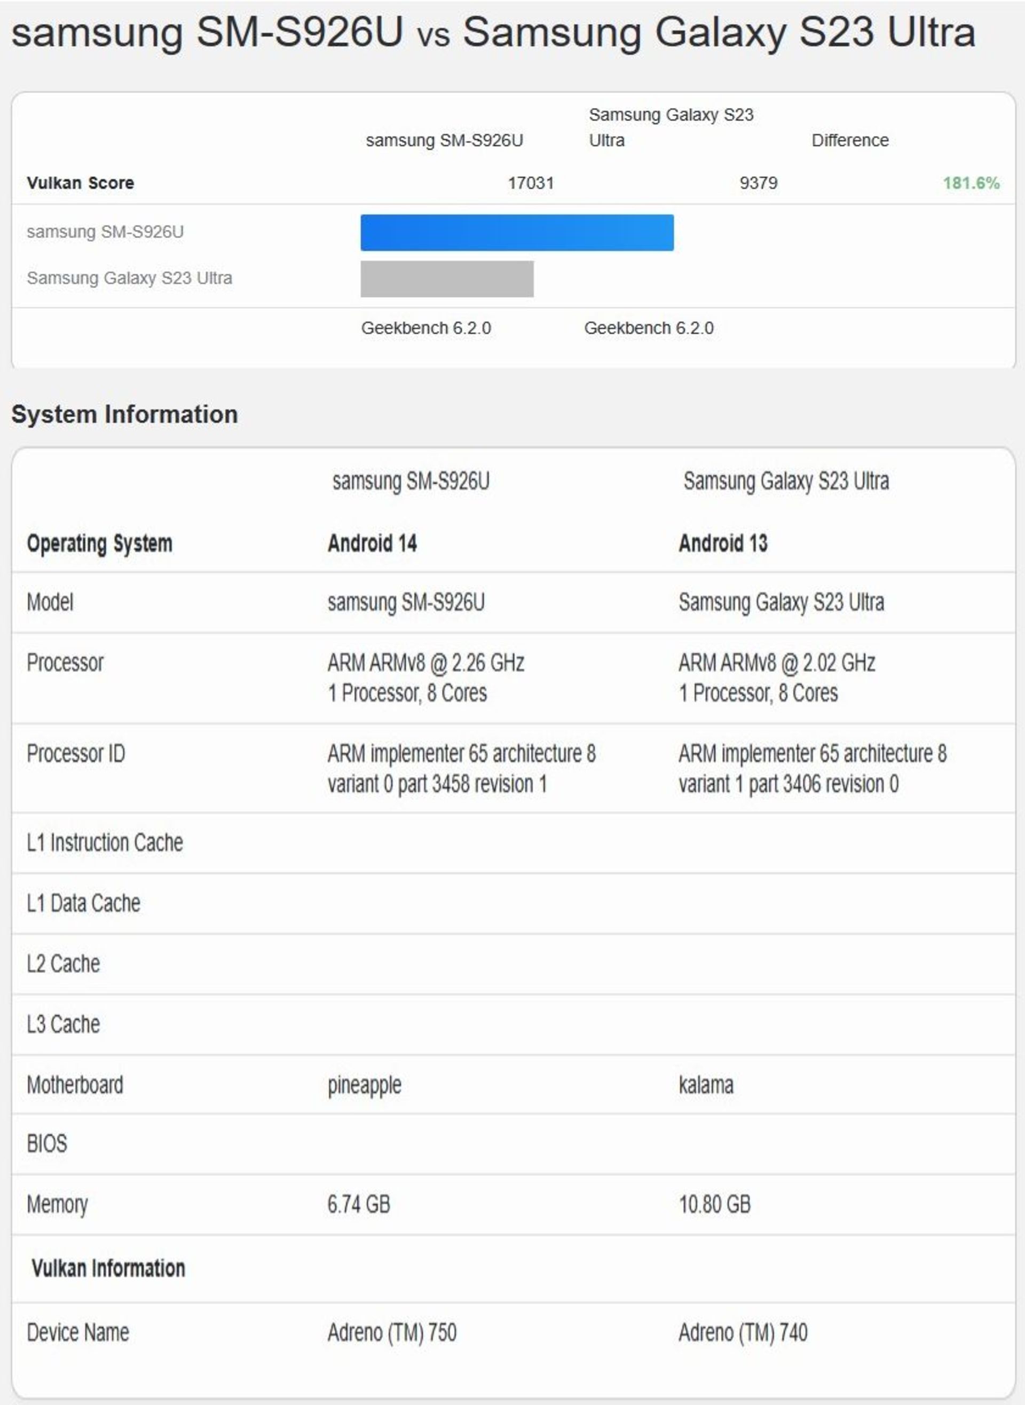
Task: Click the 'Memory' row label
Action: [x=57, y=1205]
